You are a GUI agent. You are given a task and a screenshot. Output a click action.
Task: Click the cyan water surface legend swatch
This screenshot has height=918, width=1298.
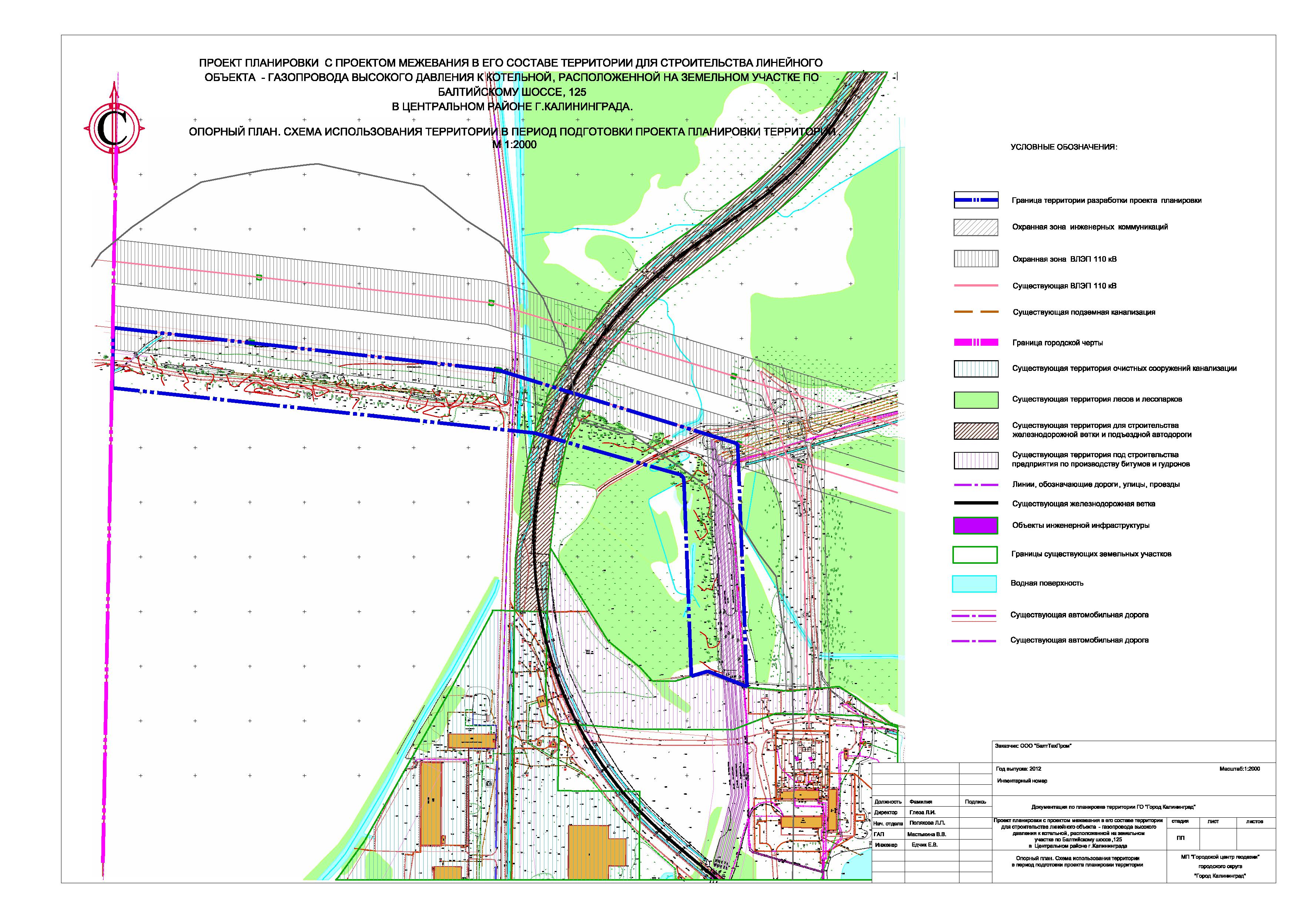coord(975,584)
